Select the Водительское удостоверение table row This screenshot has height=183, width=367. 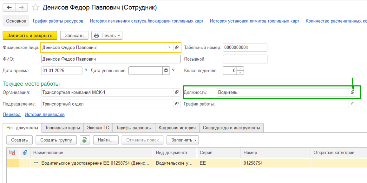pos(95,163)
